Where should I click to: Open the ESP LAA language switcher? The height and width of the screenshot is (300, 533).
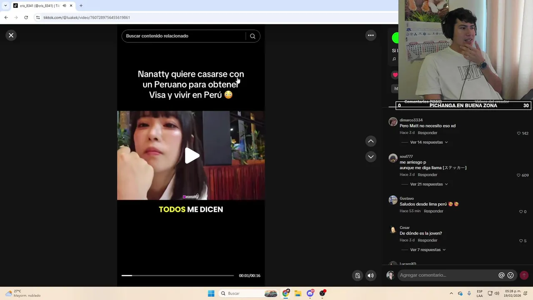(480, 293)
